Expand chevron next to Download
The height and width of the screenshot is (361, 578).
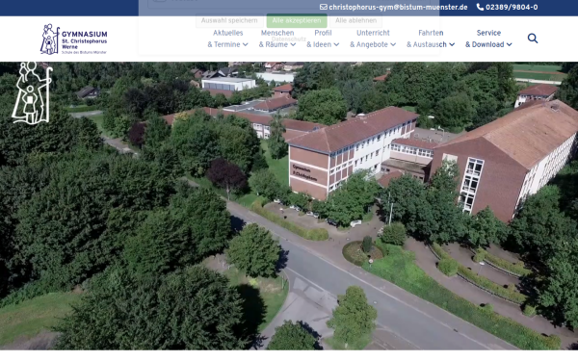click(509, 44)
